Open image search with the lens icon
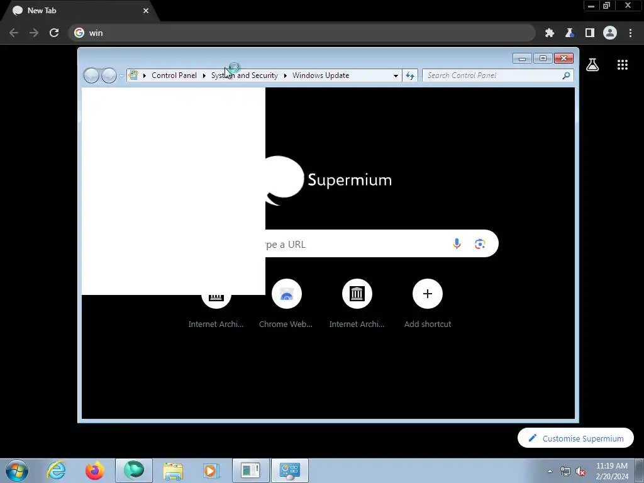This screenshot has width=644, height=483. (x=480, y=243)
